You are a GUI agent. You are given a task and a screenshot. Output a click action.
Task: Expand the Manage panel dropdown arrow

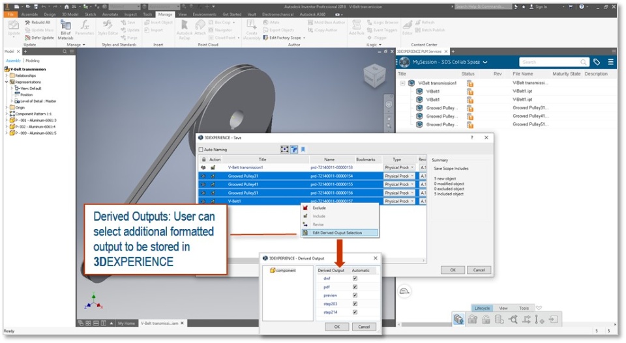pyautogui.click(x=84, y=45)
